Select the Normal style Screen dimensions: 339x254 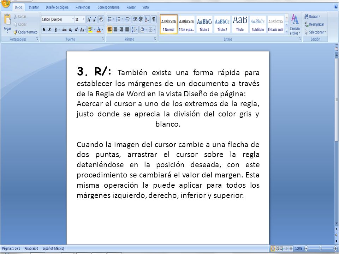click(x=169, y=24)
